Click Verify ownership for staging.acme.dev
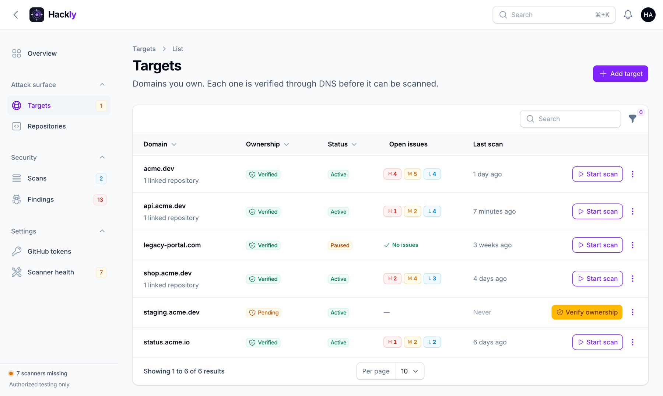This screenshot has height=396, width=663. pos(587,312)
